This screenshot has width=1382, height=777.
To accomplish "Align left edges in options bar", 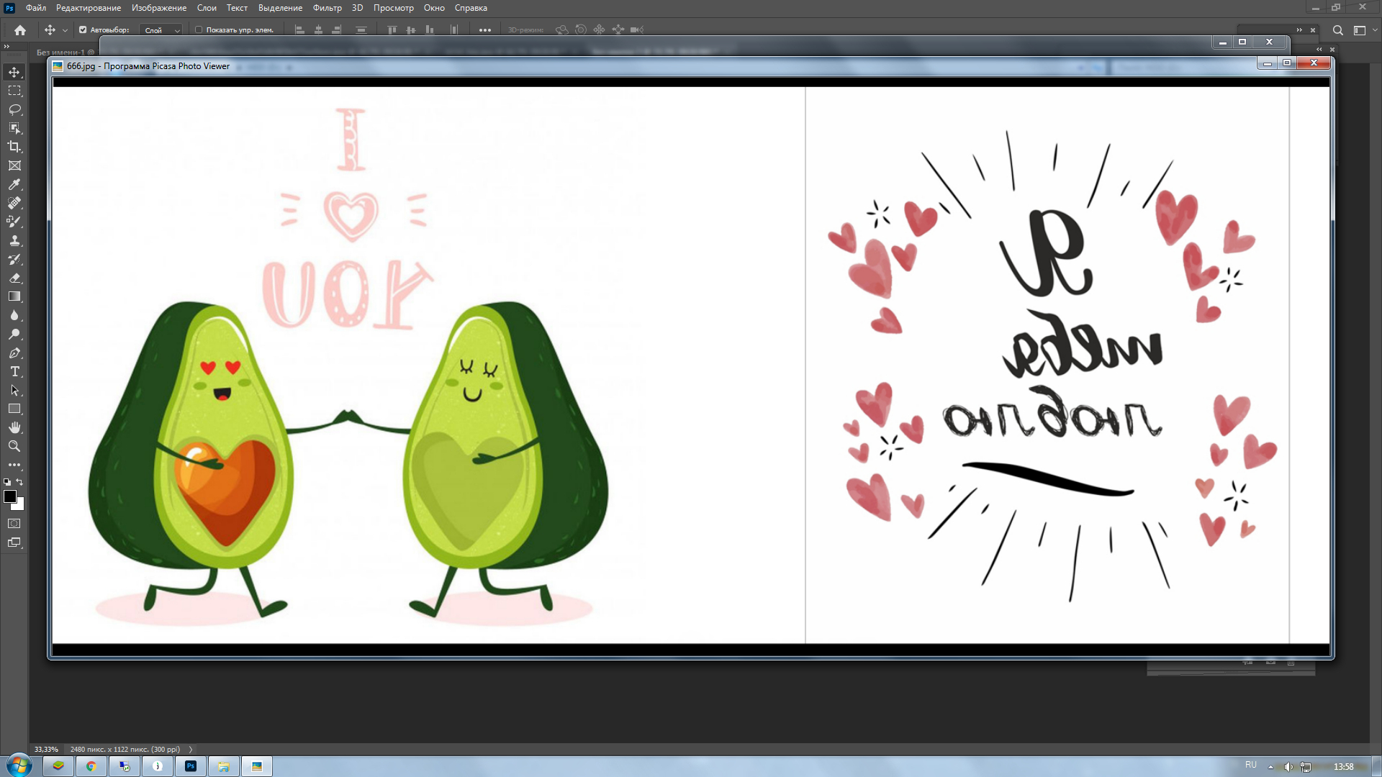I will pos(300,29).
